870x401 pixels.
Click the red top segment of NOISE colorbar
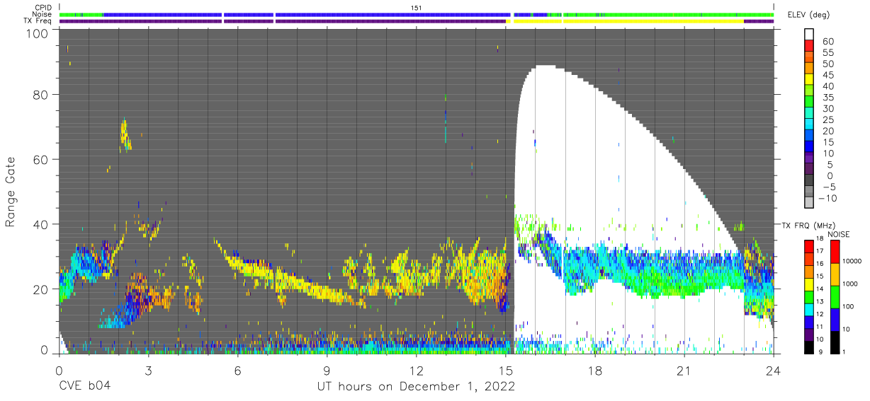[x=834, y=251]
